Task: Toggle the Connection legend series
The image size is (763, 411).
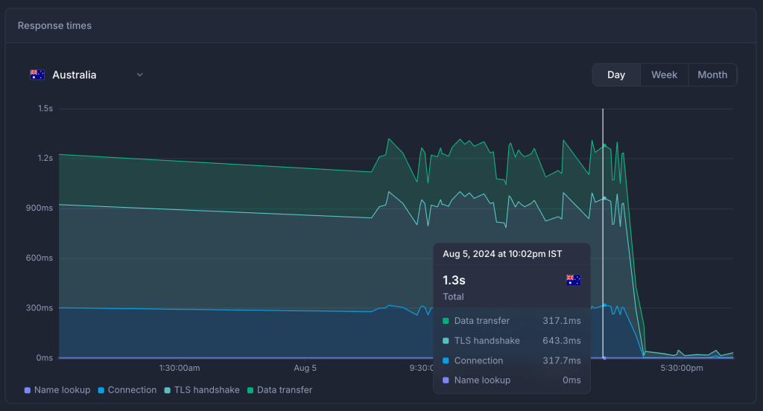Action: [x=127, y=389]
